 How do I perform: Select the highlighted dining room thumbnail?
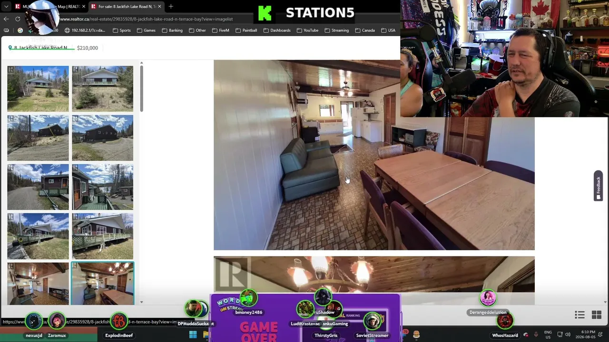point(103,284)
